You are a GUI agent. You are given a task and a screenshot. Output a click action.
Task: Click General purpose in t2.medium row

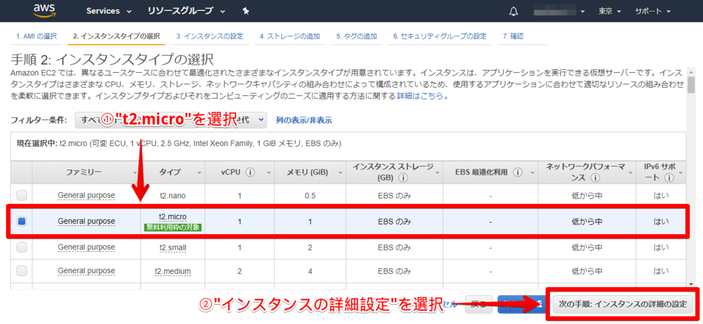click(87, 270)
